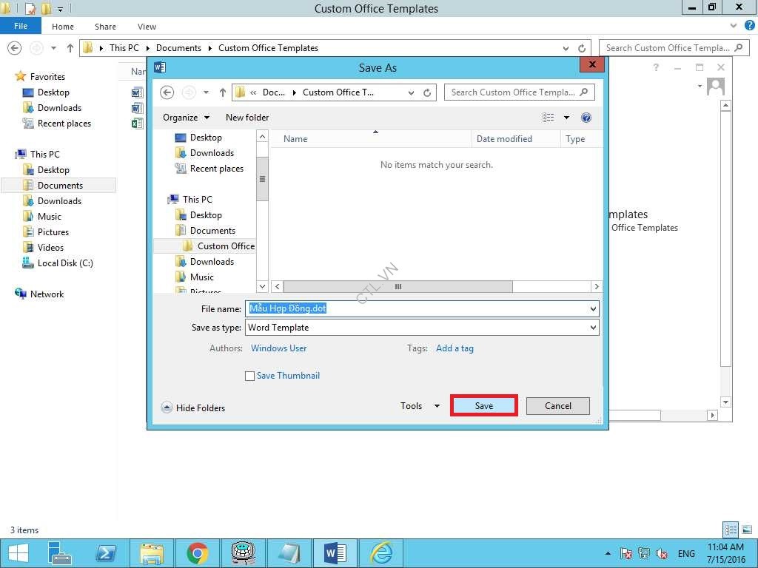The image size is (758, 568).
Task: Click the Help icon in the Save As dialog
Action: tap(586, 117)
